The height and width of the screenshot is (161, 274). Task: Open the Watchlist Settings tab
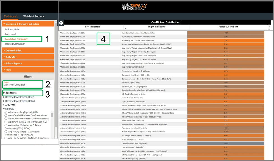(x=34, y=17)
